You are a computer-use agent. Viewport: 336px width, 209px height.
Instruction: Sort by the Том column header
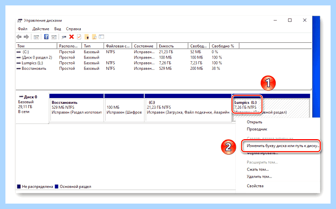point(36,46)
